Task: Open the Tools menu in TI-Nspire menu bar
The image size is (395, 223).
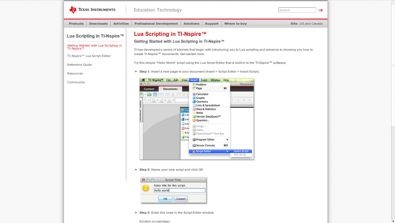Action: click(x=204, y=80)
